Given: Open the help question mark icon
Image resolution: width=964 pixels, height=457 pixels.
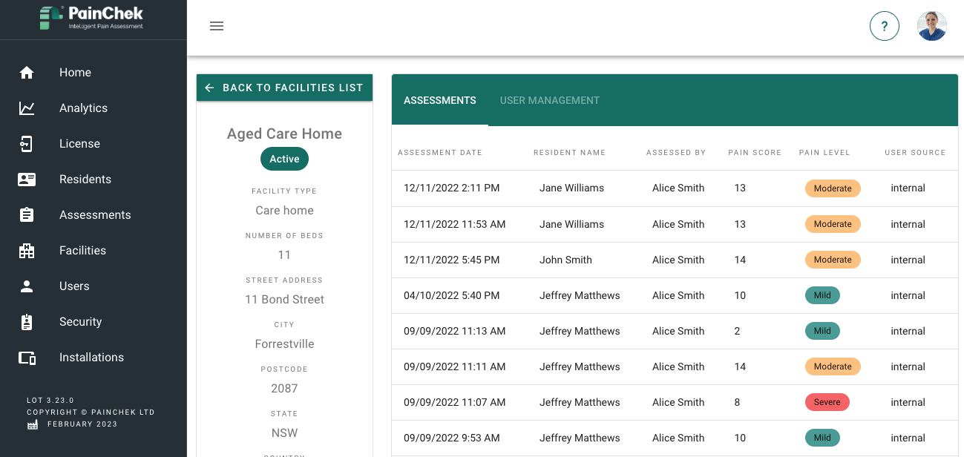Looking at the screenshot, I should [x=884, y=27].
